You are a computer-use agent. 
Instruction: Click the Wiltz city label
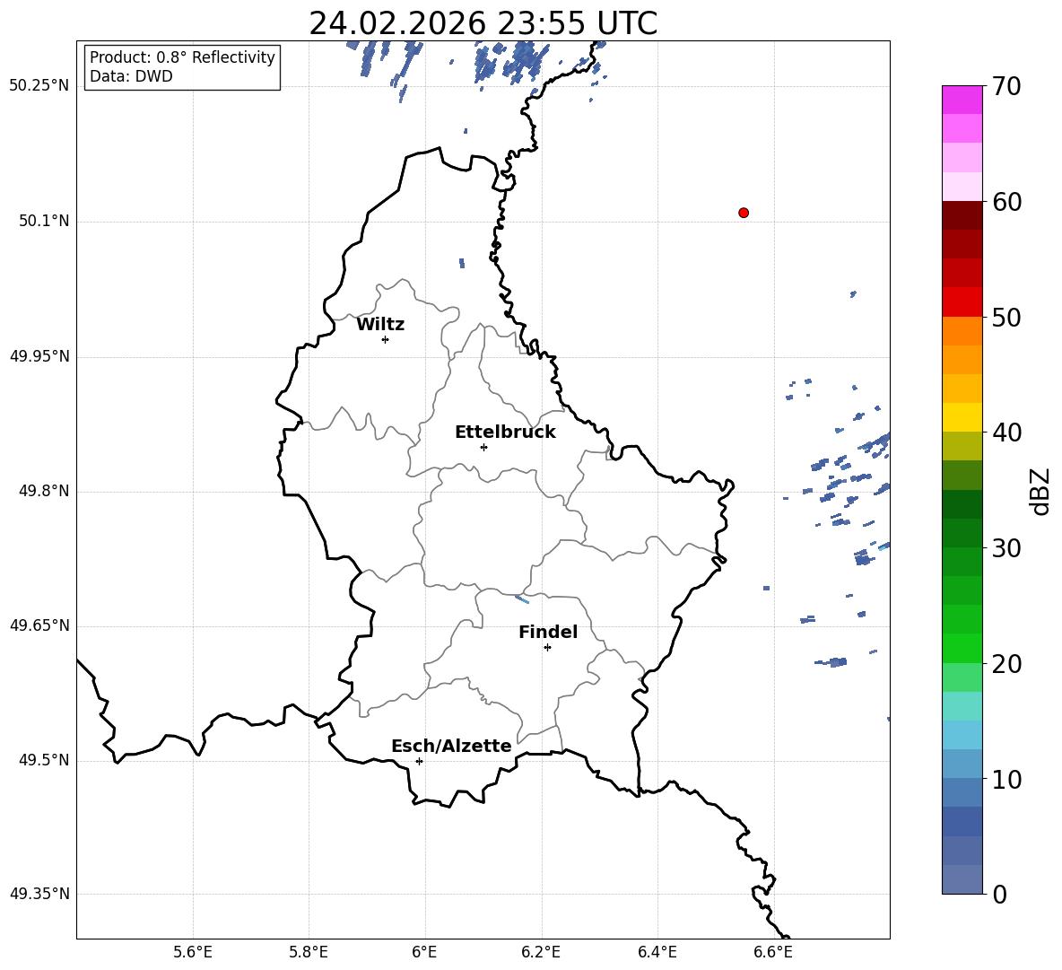[x=380, y=325]
